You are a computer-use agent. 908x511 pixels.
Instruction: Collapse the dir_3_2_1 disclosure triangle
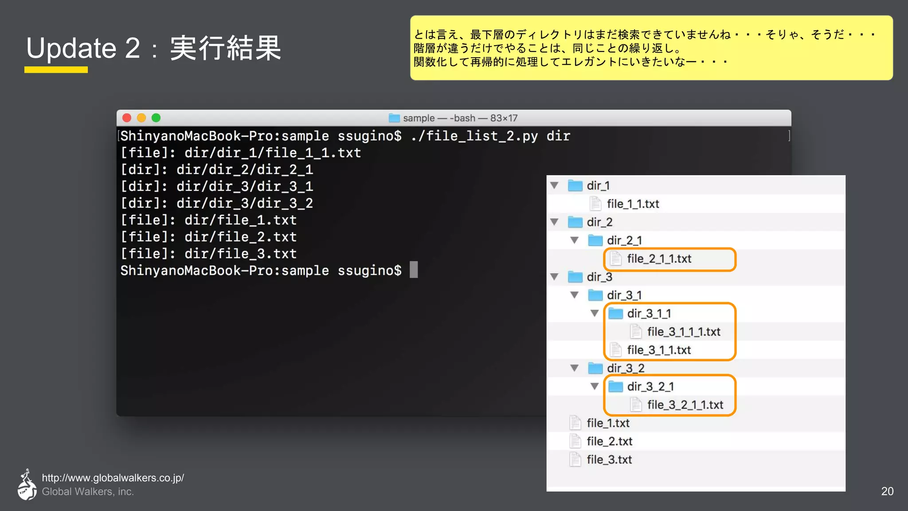coord(595,386)
